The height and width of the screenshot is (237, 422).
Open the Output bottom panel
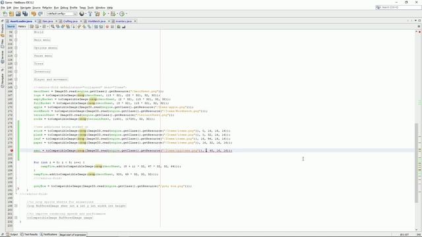click(x=12, y=234)
